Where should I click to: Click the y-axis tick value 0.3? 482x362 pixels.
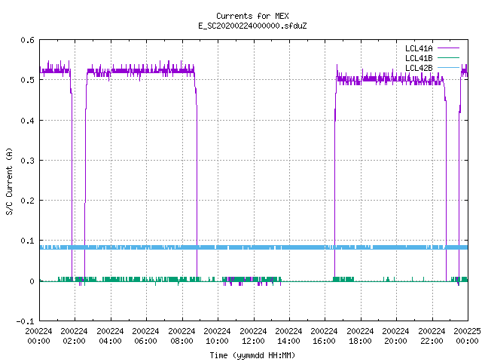coord(27,161)
